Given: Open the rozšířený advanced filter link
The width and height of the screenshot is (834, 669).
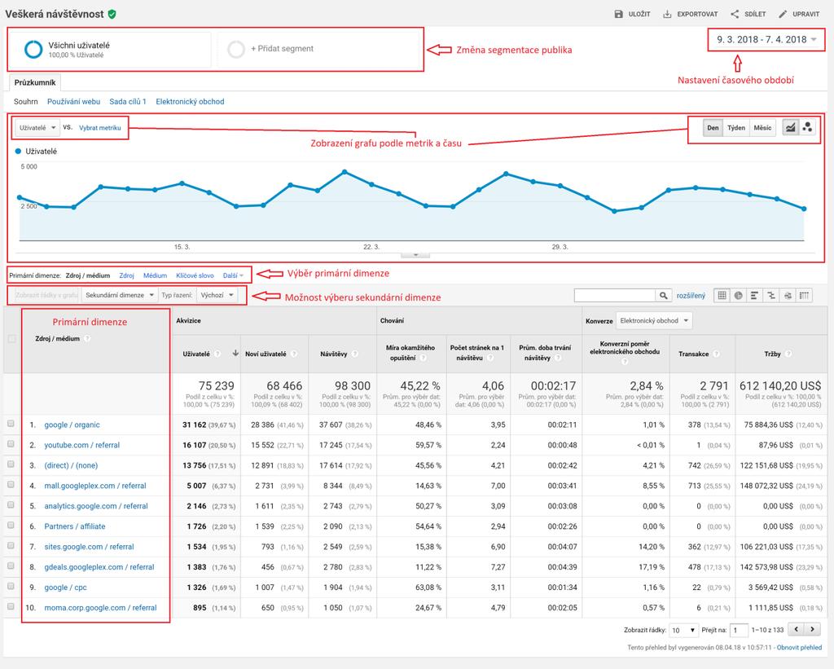Looking at the screenshot, I should click(x=691, y=295).
